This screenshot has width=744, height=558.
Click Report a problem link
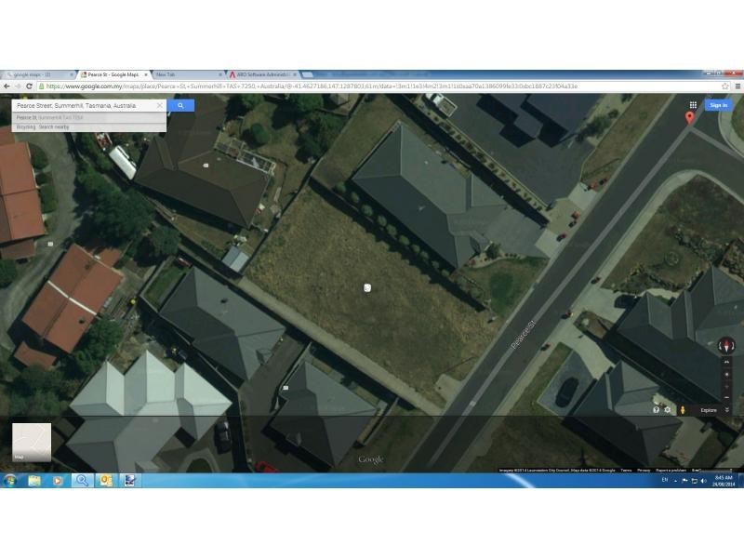tap(671, 471)
